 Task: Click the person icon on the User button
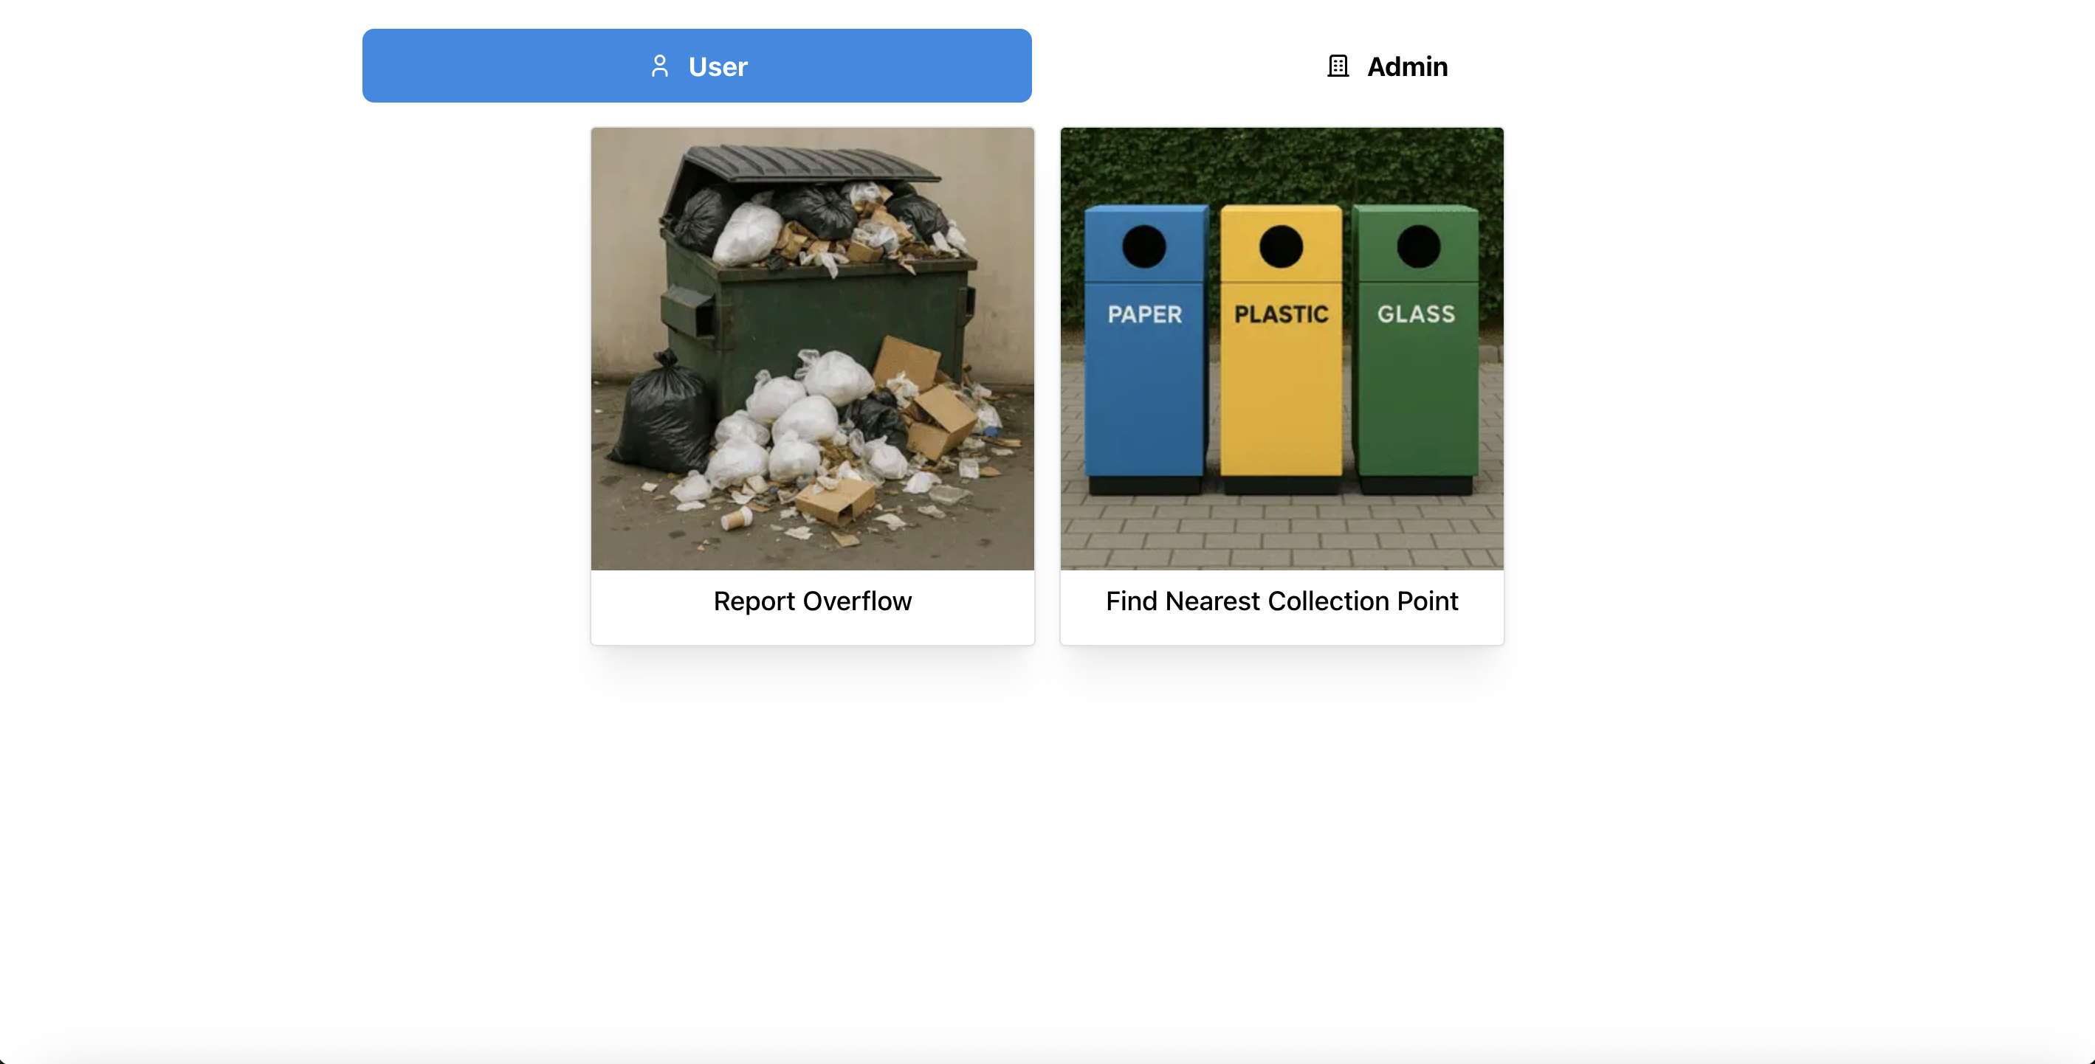tap(659, 66)
